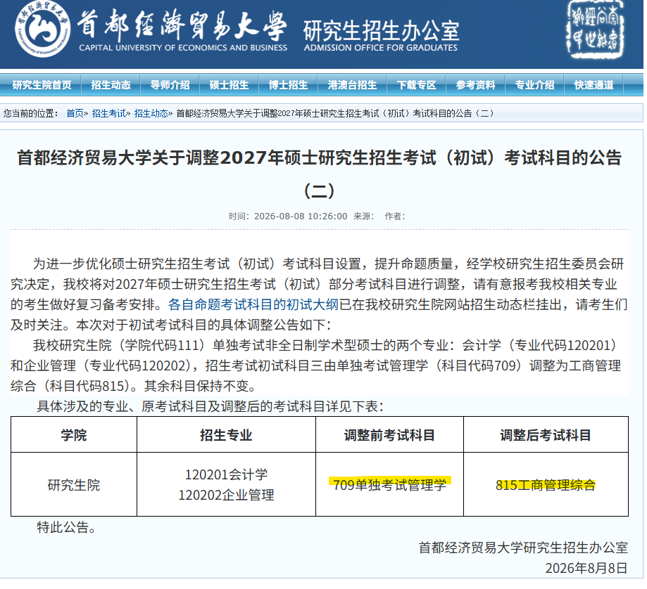Click the 首都经济贸易大学 calligraphy title
This screenshot has width=647, height=589.
click(x=182, y=25)
